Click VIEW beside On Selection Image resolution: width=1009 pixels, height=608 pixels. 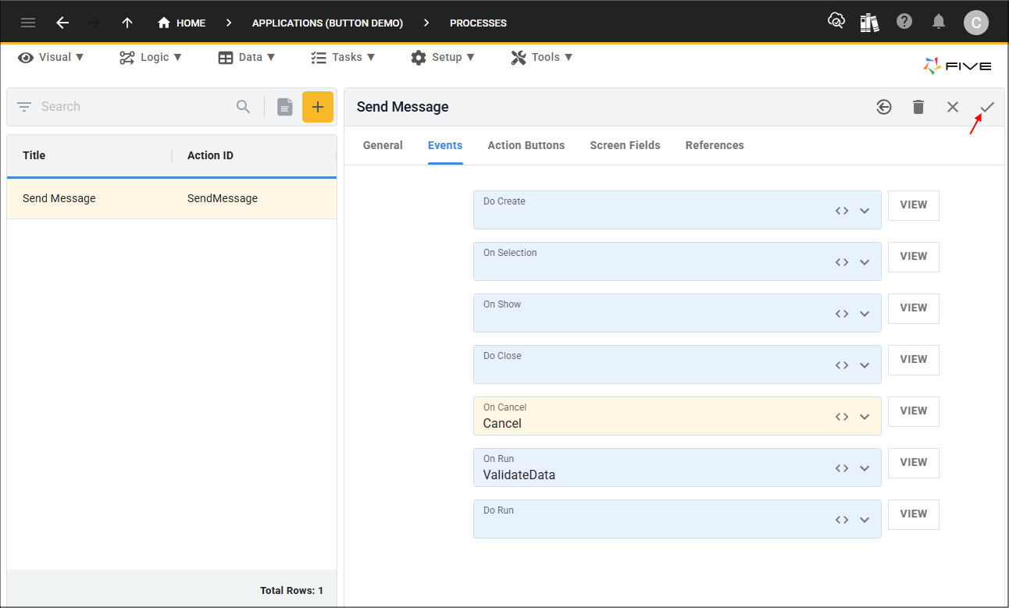[x=914, y=257]
